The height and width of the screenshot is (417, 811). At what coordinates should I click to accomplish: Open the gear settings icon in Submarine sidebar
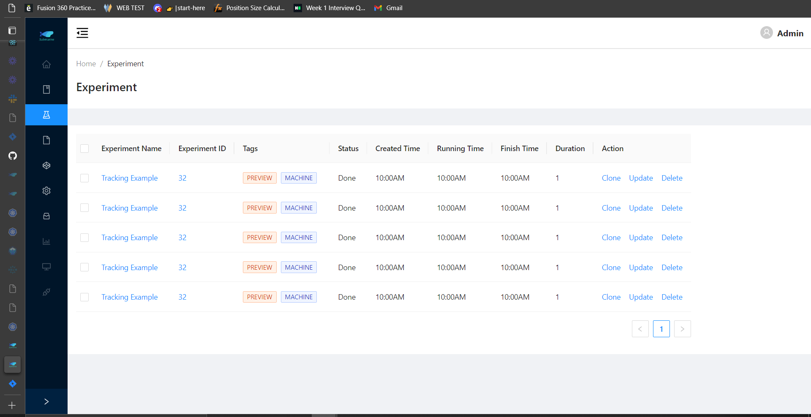point(46,191)
